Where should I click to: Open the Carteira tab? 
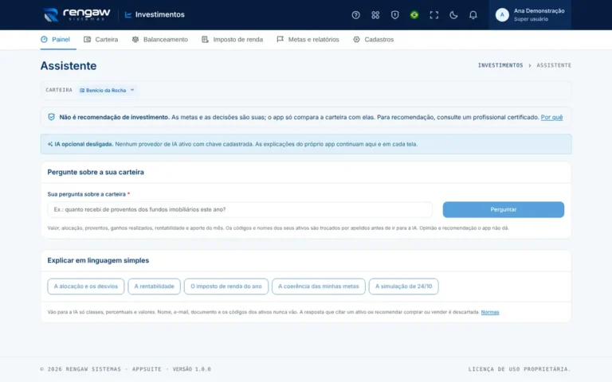(x=100, y=39)
